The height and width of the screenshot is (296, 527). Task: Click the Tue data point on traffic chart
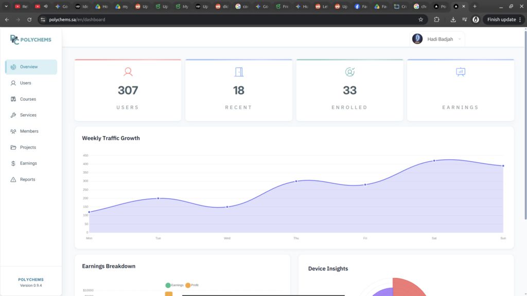click(158, 198)
